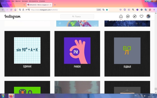The image size is (157, 98).
Task: Reload the page with the refresh button
Action: (11, 10)
